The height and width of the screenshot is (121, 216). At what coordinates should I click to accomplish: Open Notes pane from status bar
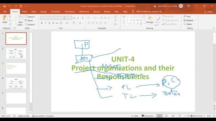[x=135, y=116]
